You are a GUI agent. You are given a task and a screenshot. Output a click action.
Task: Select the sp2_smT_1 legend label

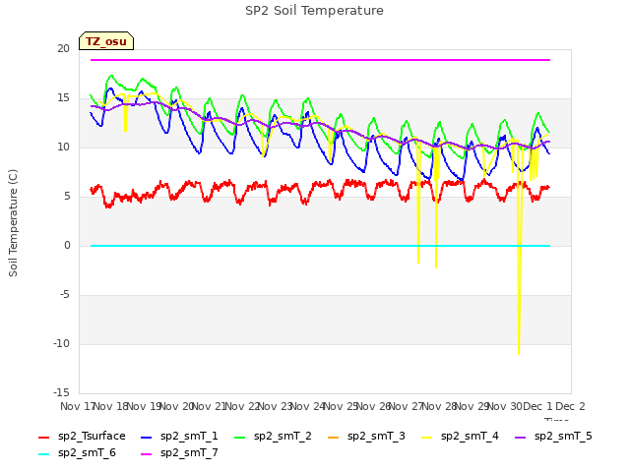(x=189, y=437)
